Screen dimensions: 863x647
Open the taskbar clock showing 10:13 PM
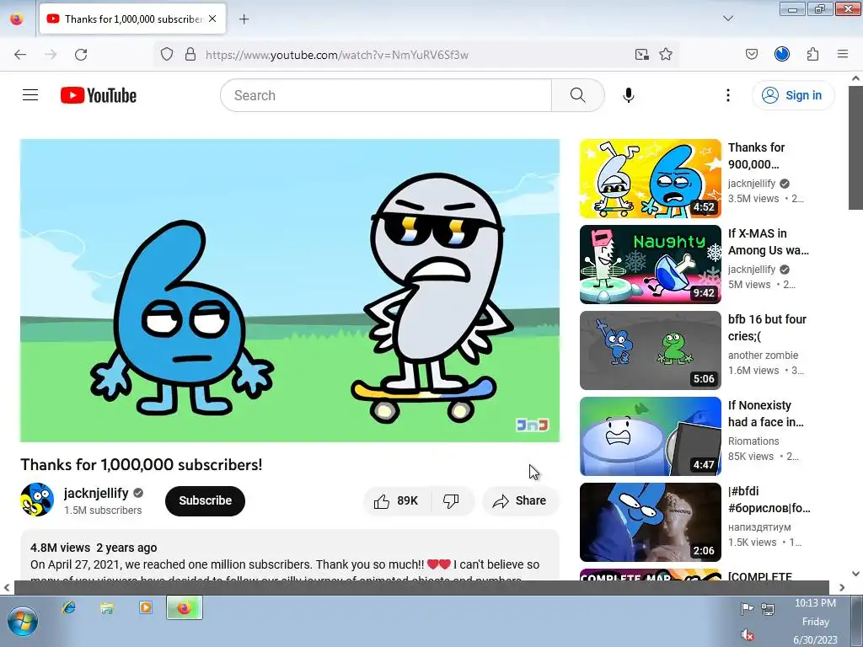(815, 622)
